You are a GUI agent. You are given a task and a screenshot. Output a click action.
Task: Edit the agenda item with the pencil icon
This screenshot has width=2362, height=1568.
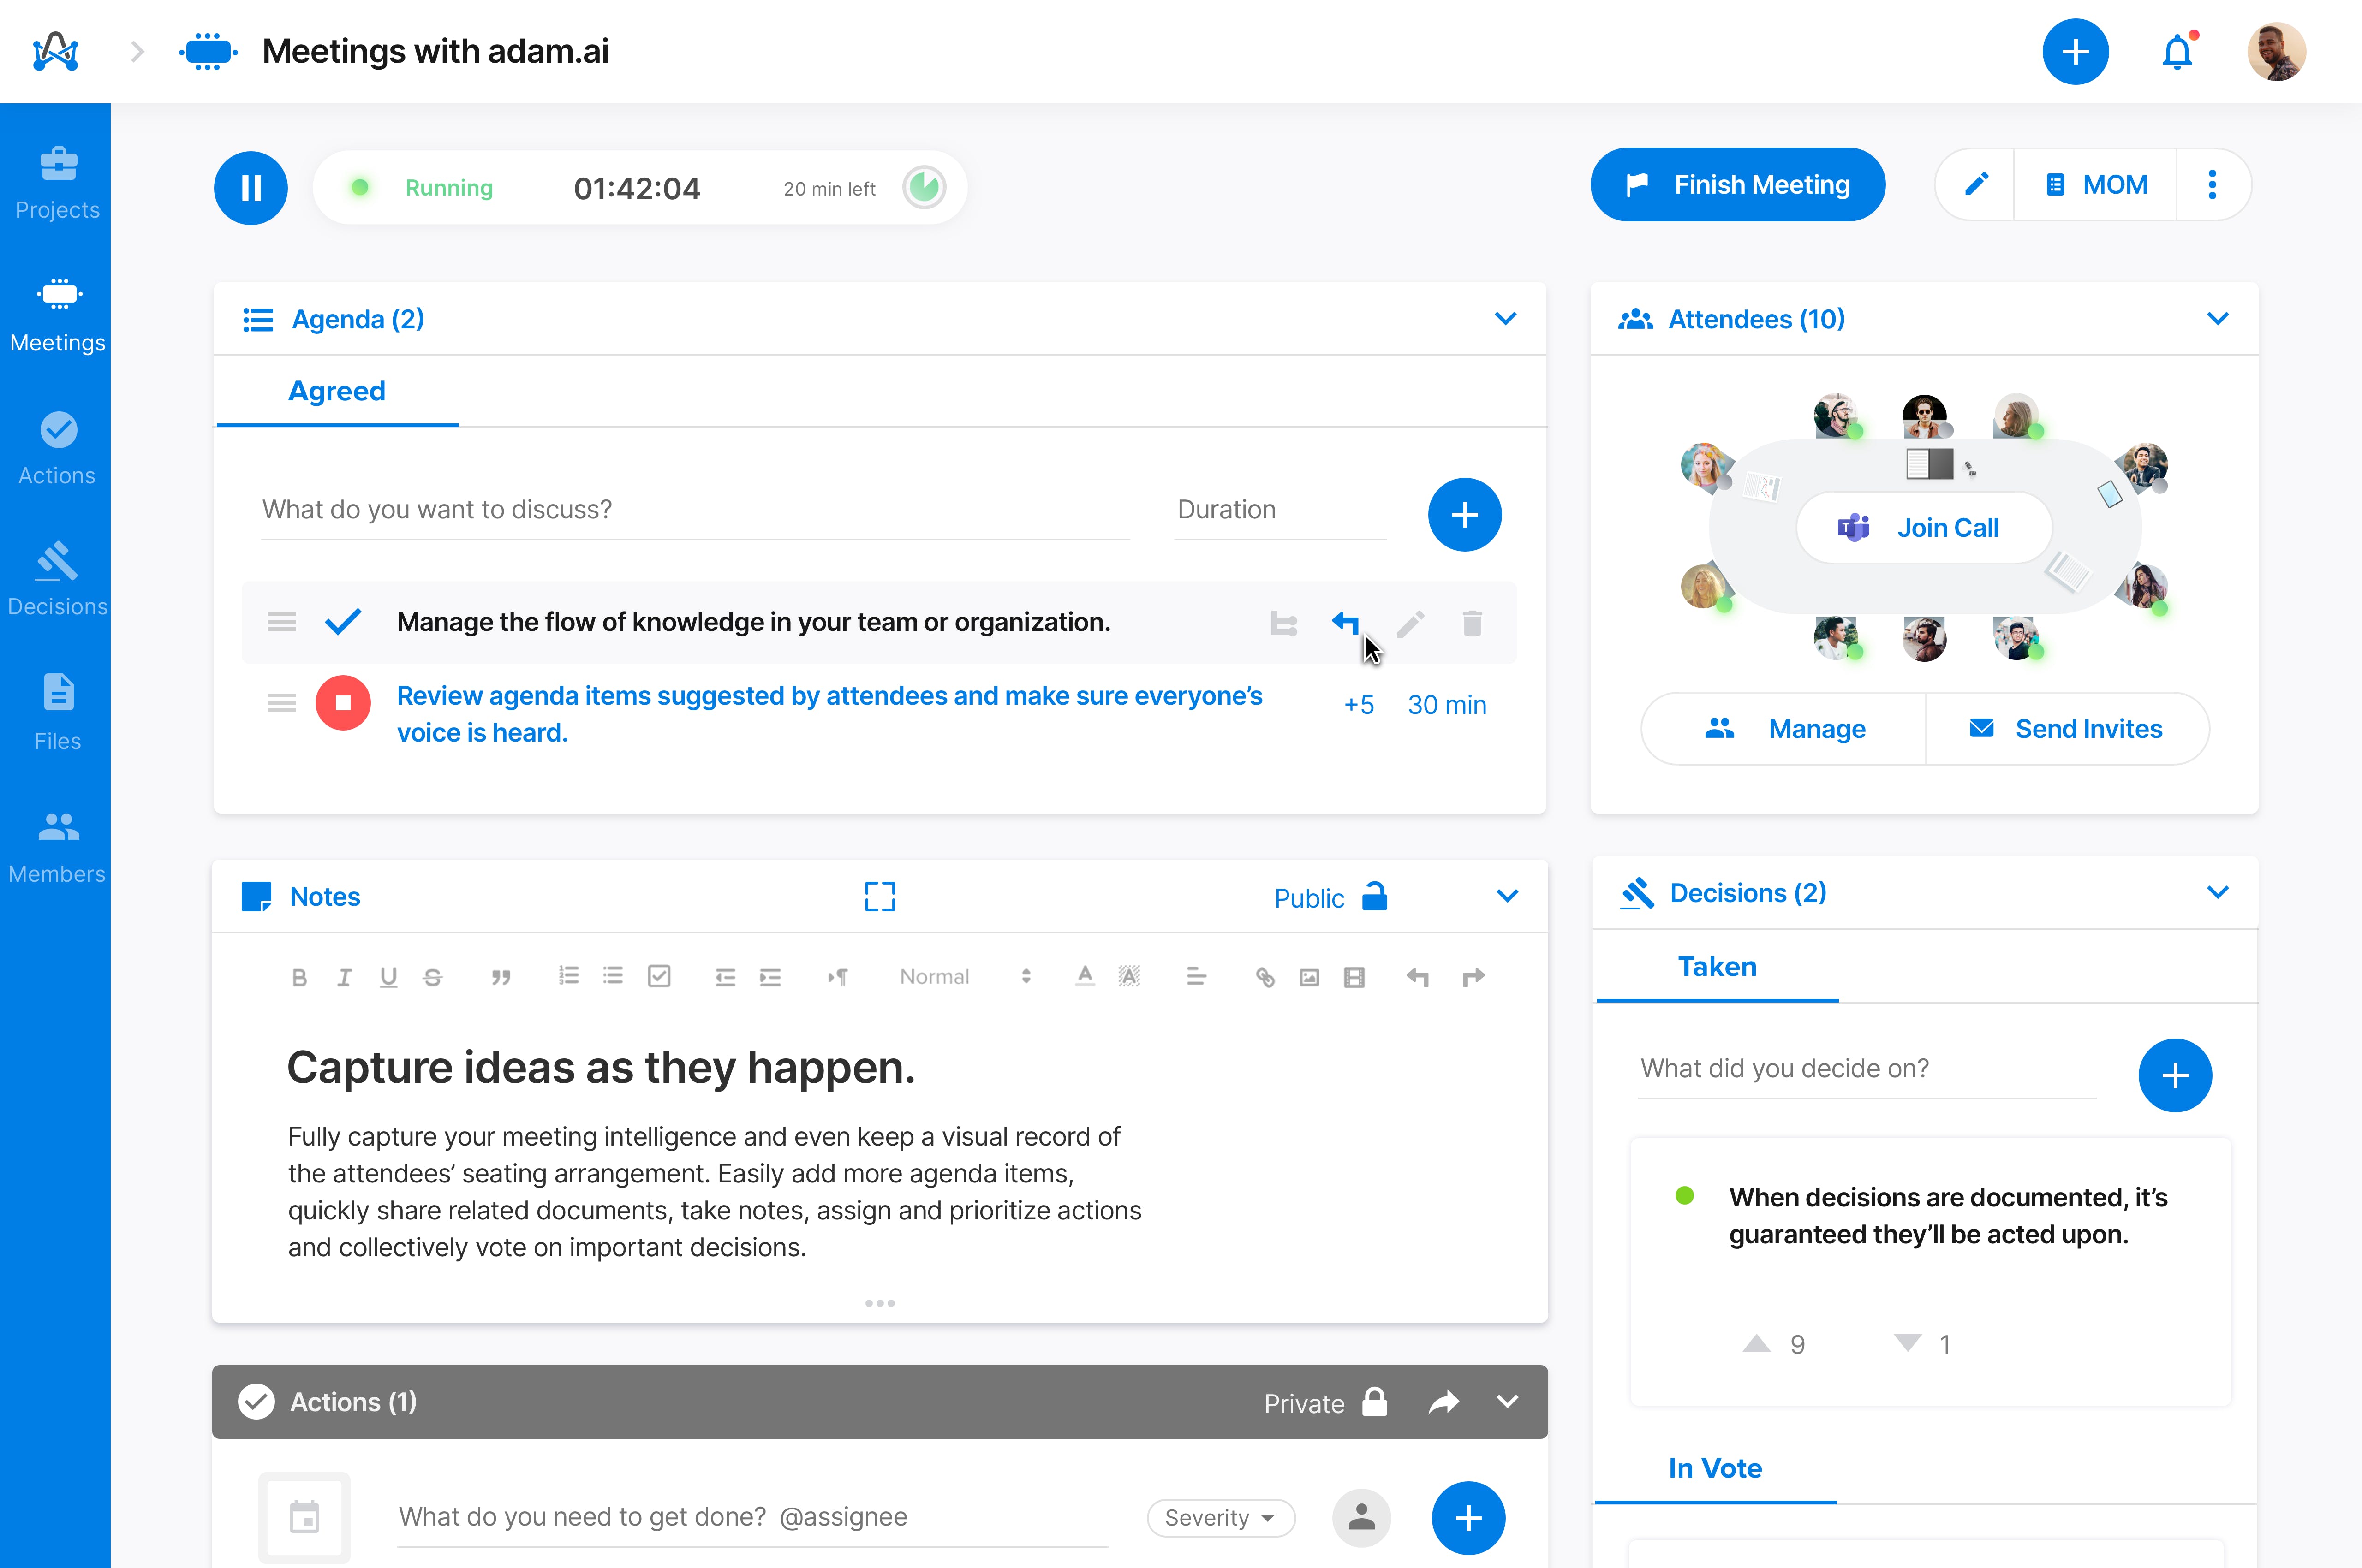coord(1410,622)
